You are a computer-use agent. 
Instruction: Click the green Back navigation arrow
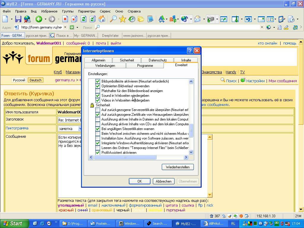click(x=39, y=19)
